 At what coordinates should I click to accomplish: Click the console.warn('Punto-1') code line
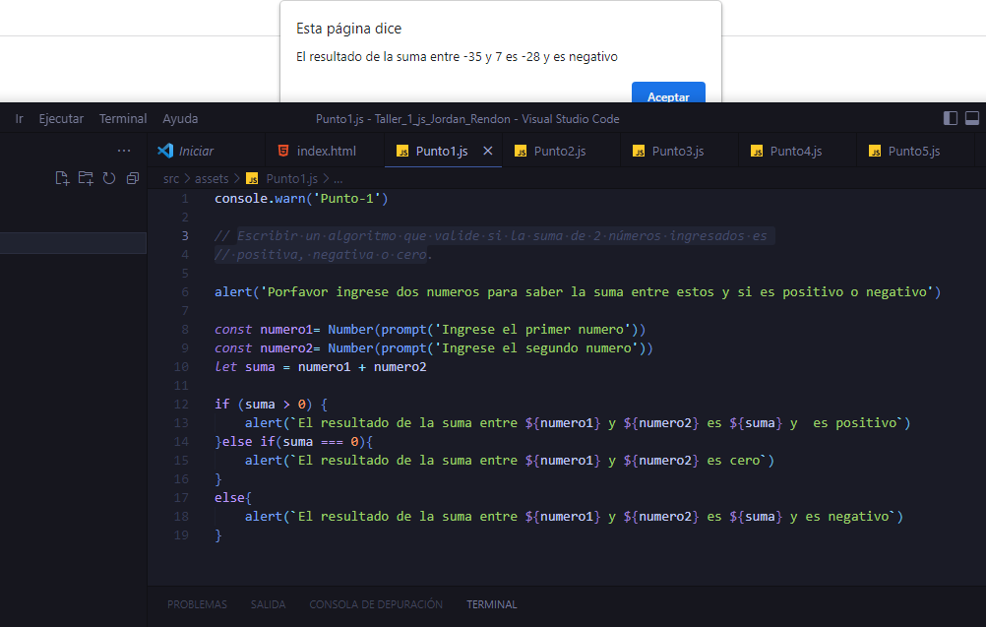(x=301, y=199)
